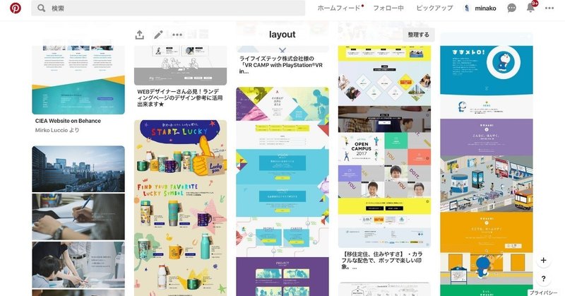This screenshot has width=565, height=296.
Task: Open the Pinterest logo home
Action: (x=15, y=8)
